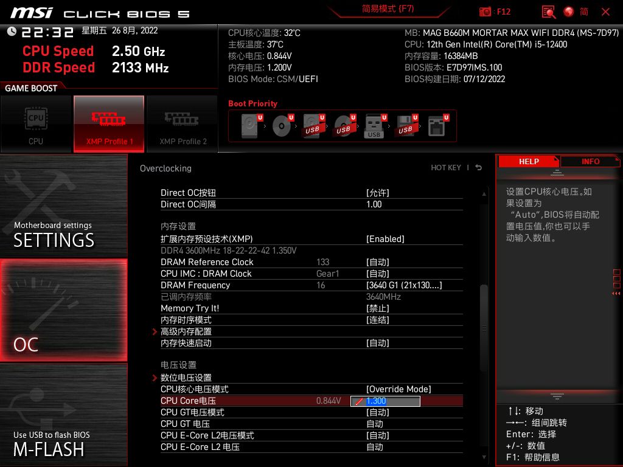Viewport: 623px width, 467px height.
Task: Click the language 简 character label
Action: [583, 12]
